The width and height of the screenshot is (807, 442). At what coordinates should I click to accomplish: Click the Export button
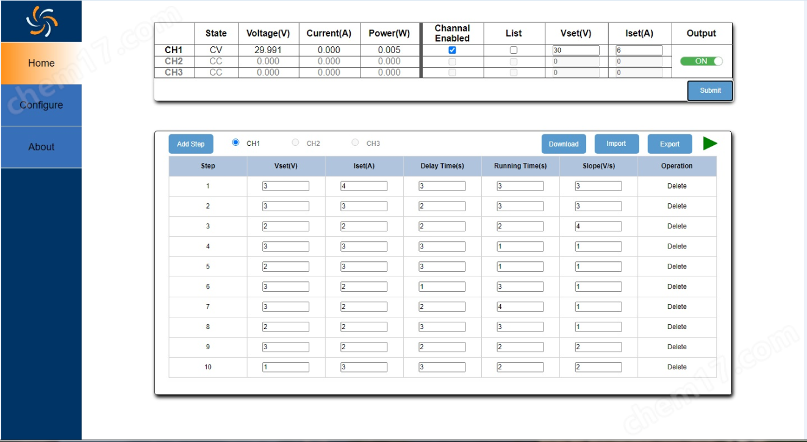[x=670, y=144]
